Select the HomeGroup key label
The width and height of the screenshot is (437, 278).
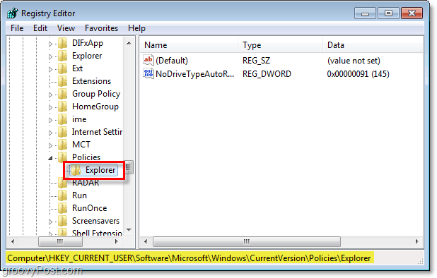click(95, 107)
